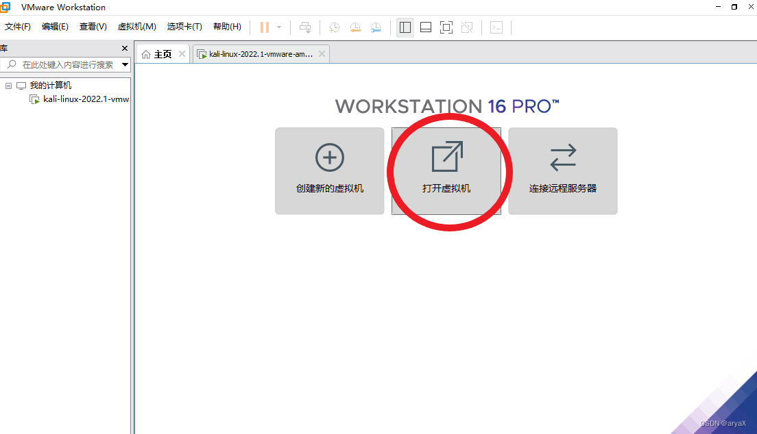Image resolution: width=757 pixels, height=434 pixels.
Task: Switch to the 主页 tab
Action: 163,54
